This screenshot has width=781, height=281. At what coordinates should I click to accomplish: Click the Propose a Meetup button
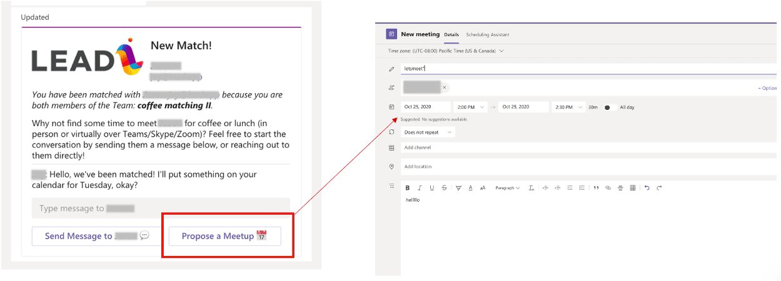click(x=224, y=236)
